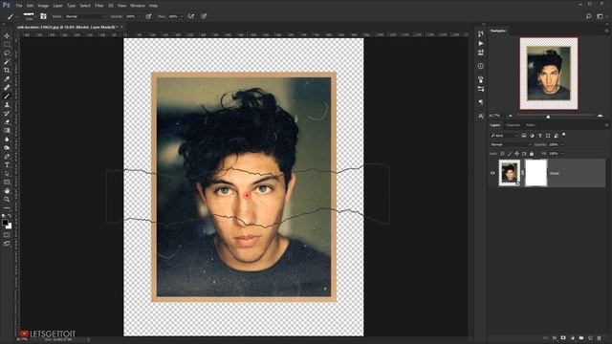Toggle lock all for layer
This screenshot has height=344, width=612.
532,154
